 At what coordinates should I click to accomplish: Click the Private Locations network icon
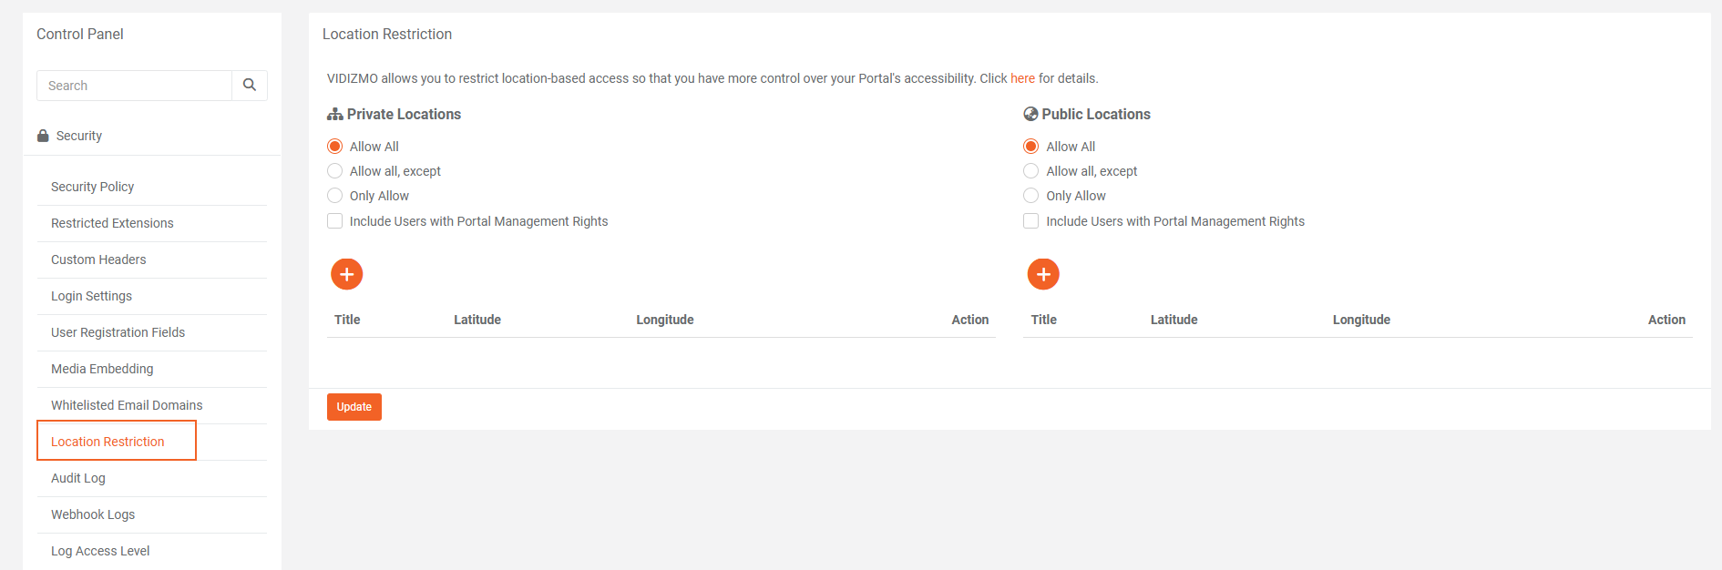point(334,115)
